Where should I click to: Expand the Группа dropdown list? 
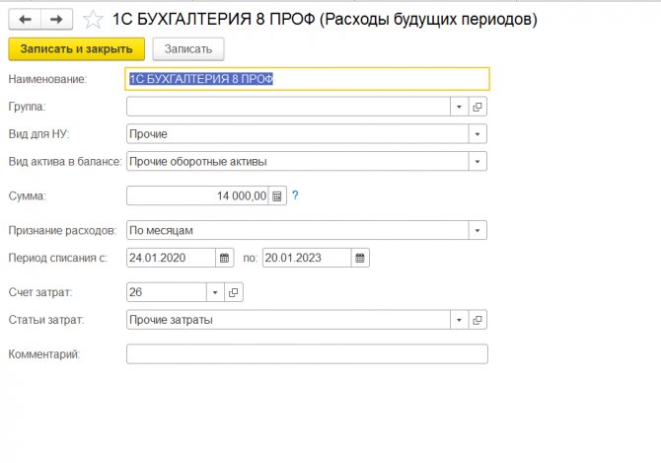click(x=459, y=107)
